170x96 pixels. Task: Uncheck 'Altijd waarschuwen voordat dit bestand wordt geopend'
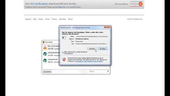(x=63, y=53)
